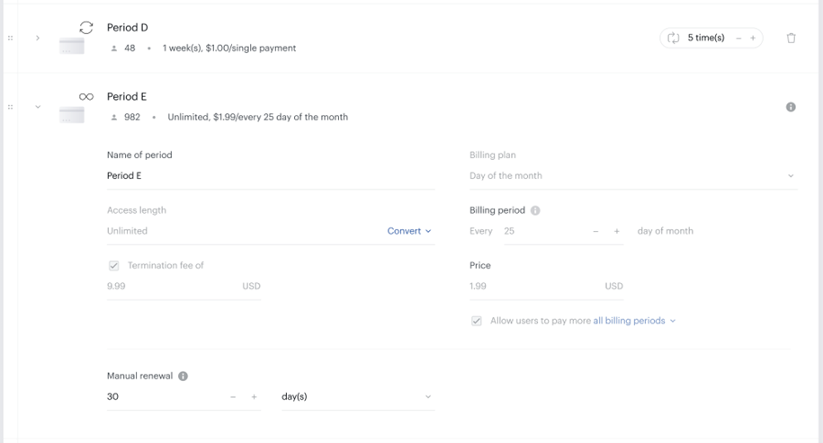Increase the Manual renewal value with plus
The image size is (823, 443).
click(254, 397)
